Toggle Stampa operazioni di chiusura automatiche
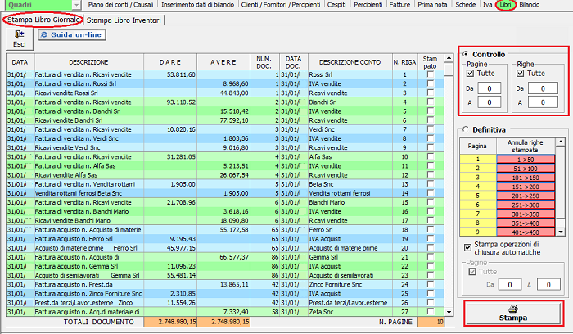 (467, 248)
